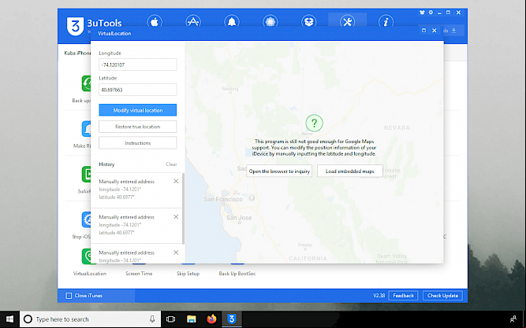Click the Back Up BootSec tool label
This screenshot has height=328, width=526.
coord(237,274)
